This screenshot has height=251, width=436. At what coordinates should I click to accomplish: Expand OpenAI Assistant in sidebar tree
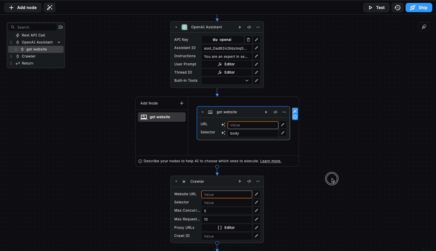click(x=59, y=42)
